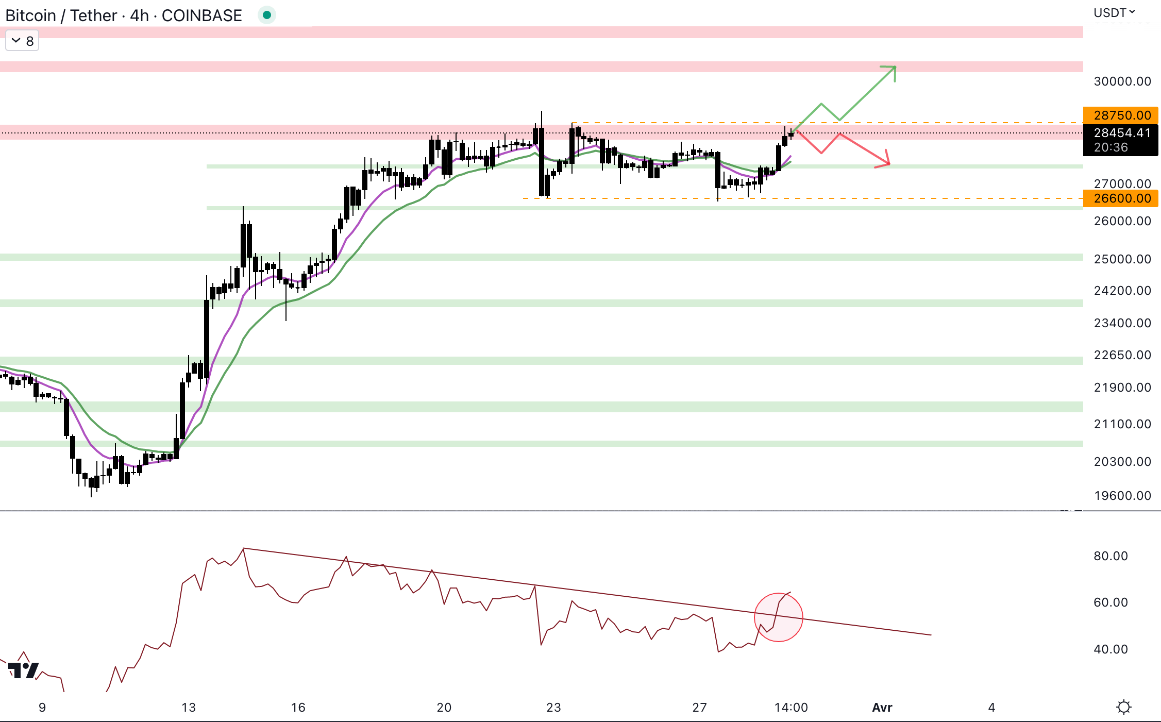Click the 60.00 RSI scale label

1110,602
